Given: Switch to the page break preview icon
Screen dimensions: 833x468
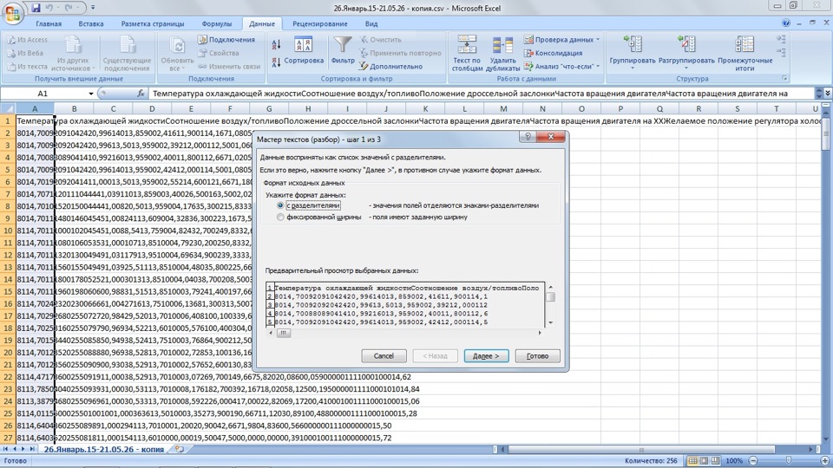Looking at the screenshot, I should pyautogui.click(x=715, y=460).
